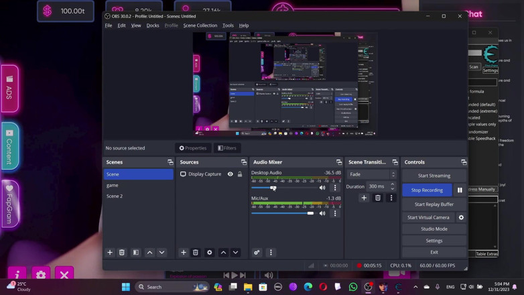Open OBS Settings from Controls panel
The width and height of the screenshot is (524, 295).
[434, 241]
